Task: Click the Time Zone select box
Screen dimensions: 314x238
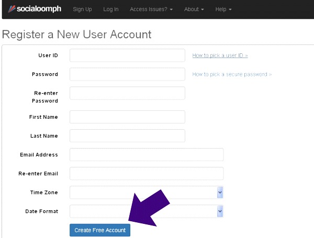Action: point(147,192)
